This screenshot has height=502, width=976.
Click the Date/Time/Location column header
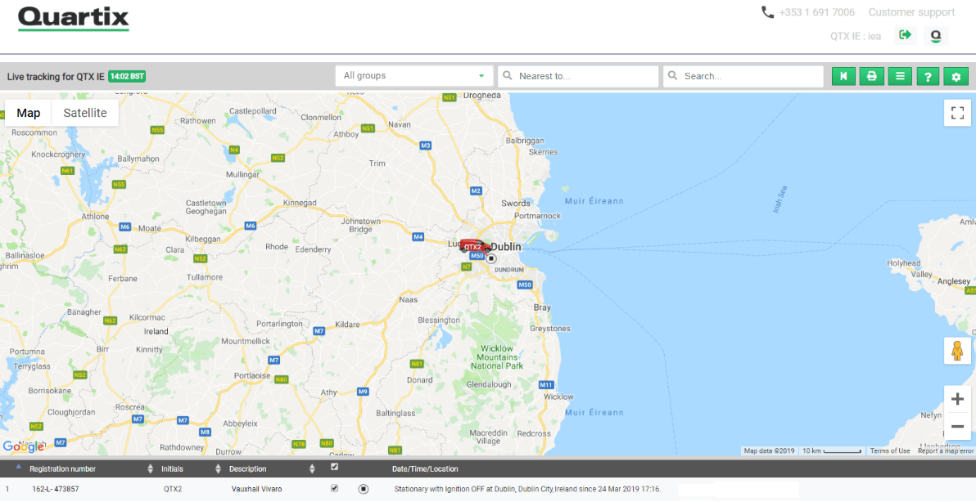(425, 469)
